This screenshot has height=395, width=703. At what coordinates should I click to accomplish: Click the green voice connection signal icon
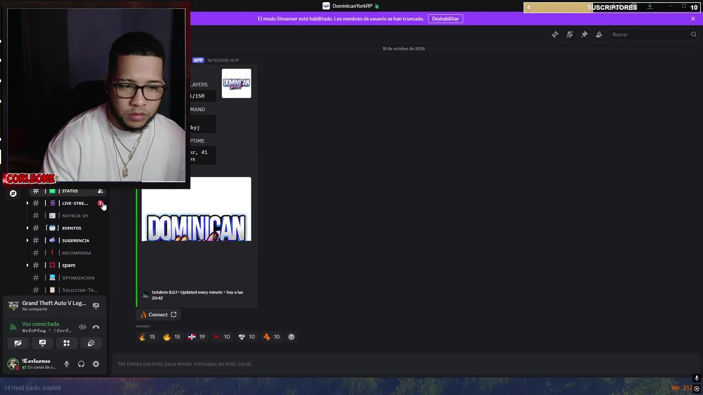[13, 327]
